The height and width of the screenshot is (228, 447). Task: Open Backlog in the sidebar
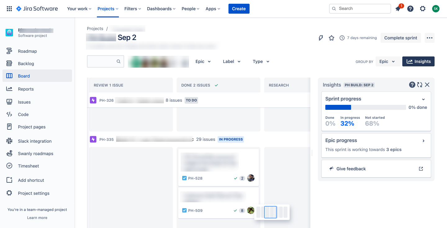coord(37,64)
